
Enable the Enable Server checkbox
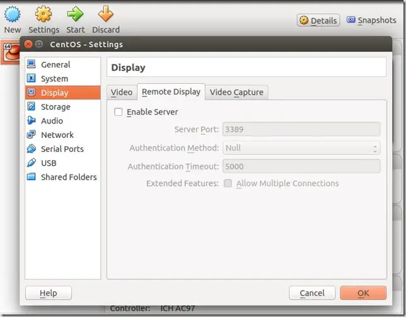coord(118,112)
